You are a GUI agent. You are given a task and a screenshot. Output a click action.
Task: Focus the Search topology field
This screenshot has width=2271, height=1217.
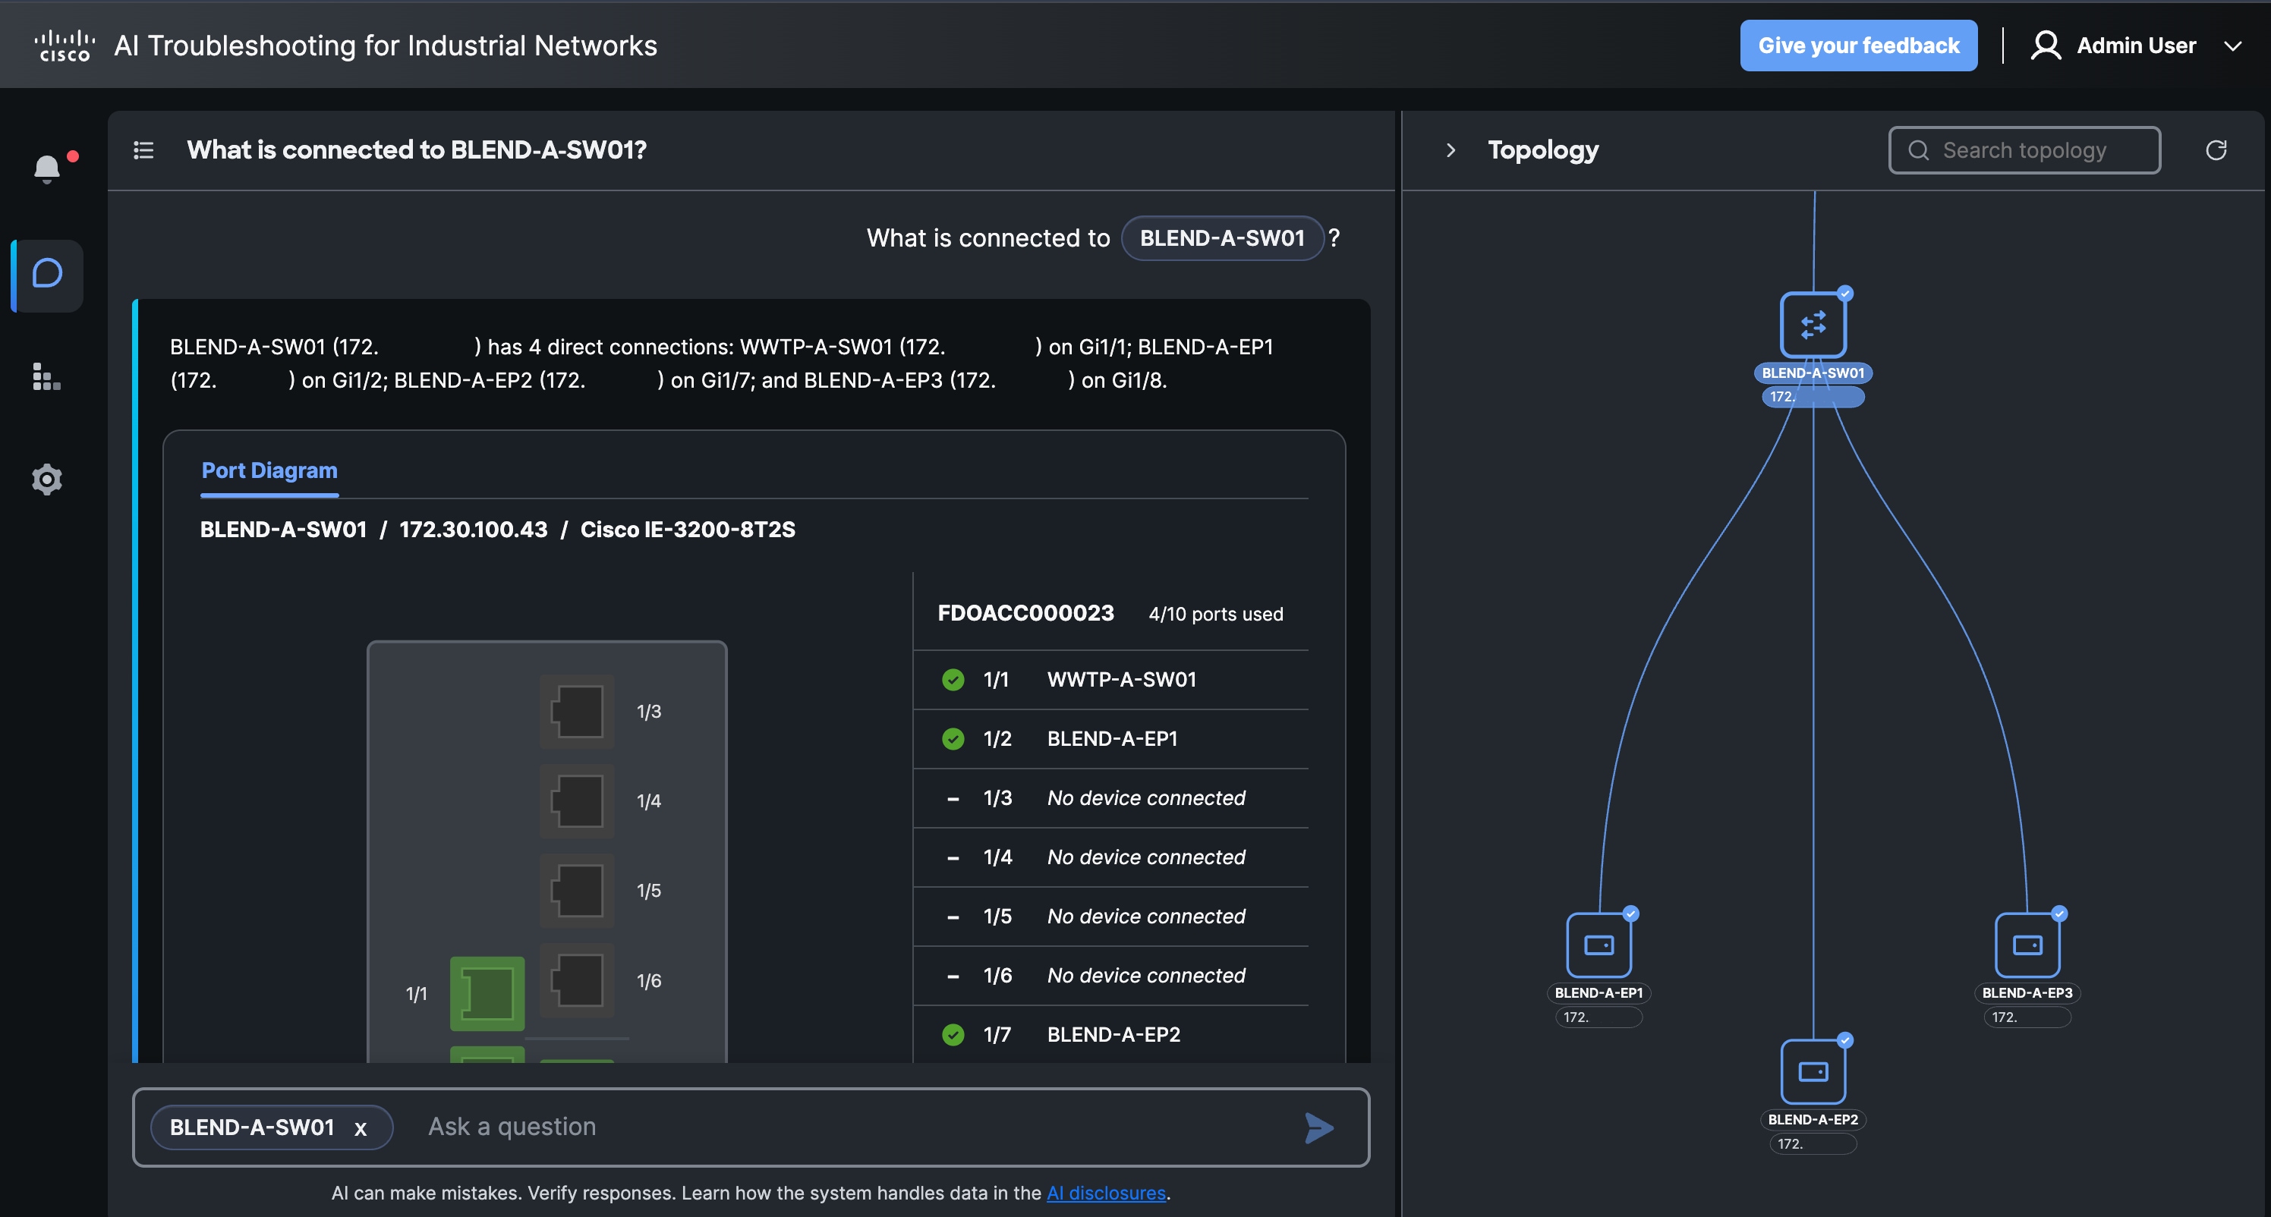tap(2024, 149)
